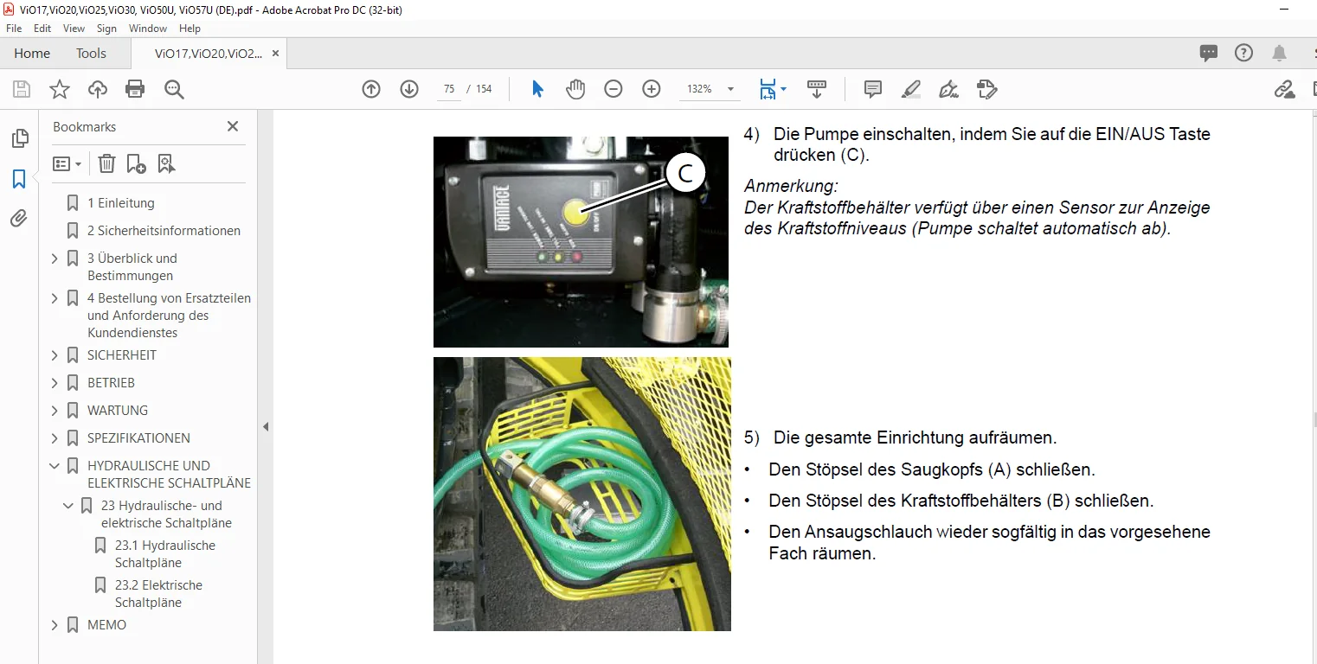This screenshot has width=1317, height=664.
Task: Click the green suction hose photo
Action: point(582,494)
